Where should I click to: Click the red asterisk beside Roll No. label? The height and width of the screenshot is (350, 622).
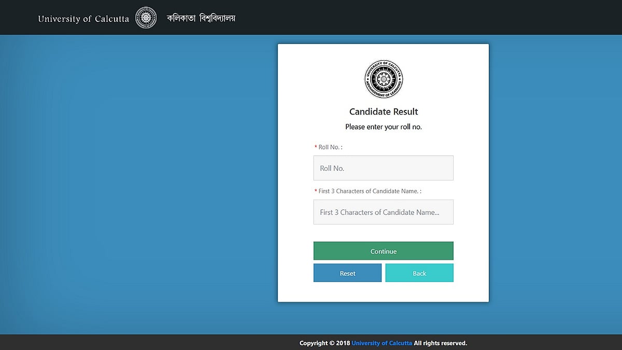coord(316,147)
